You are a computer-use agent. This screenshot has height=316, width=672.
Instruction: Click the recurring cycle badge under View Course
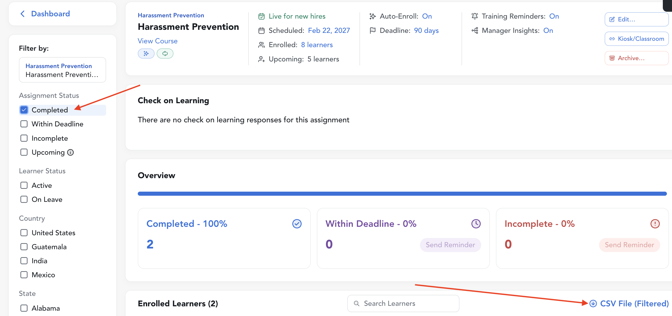coord(165,54)
